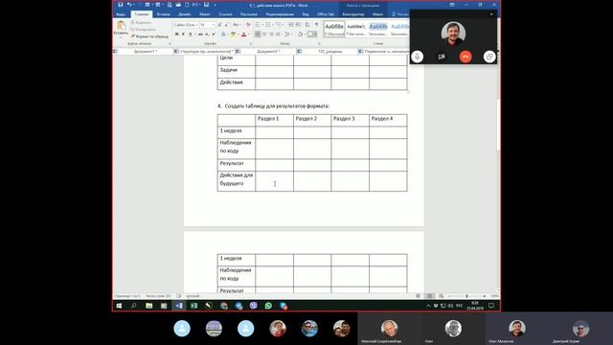Select the Format Painter tool
This screenshot has width=613, height=345.
tap(150, 36)
